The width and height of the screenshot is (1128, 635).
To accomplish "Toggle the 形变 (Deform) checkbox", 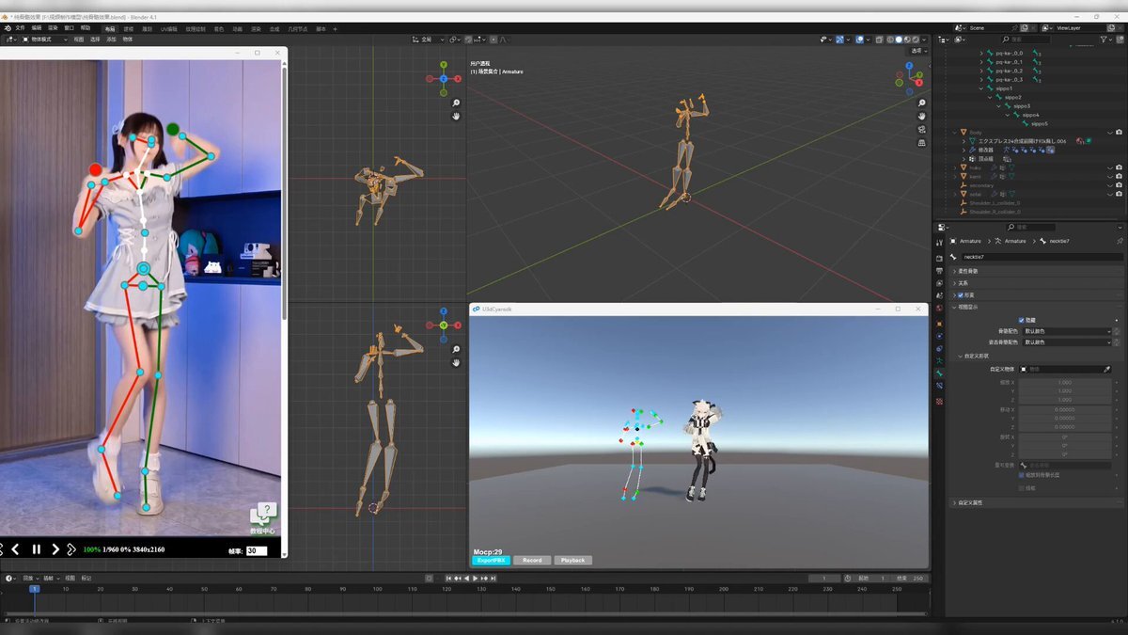I will (959, 295).
